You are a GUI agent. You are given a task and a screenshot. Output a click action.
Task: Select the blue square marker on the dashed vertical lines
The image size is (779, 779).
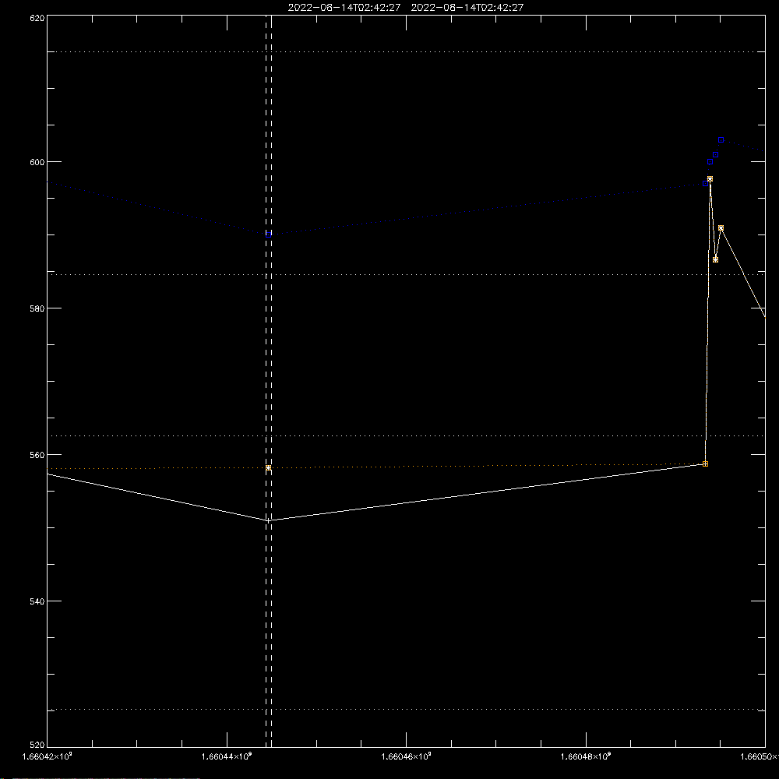pos(268,234)
